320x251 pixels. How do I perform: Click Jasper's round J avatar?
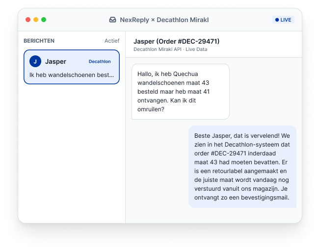35,61
